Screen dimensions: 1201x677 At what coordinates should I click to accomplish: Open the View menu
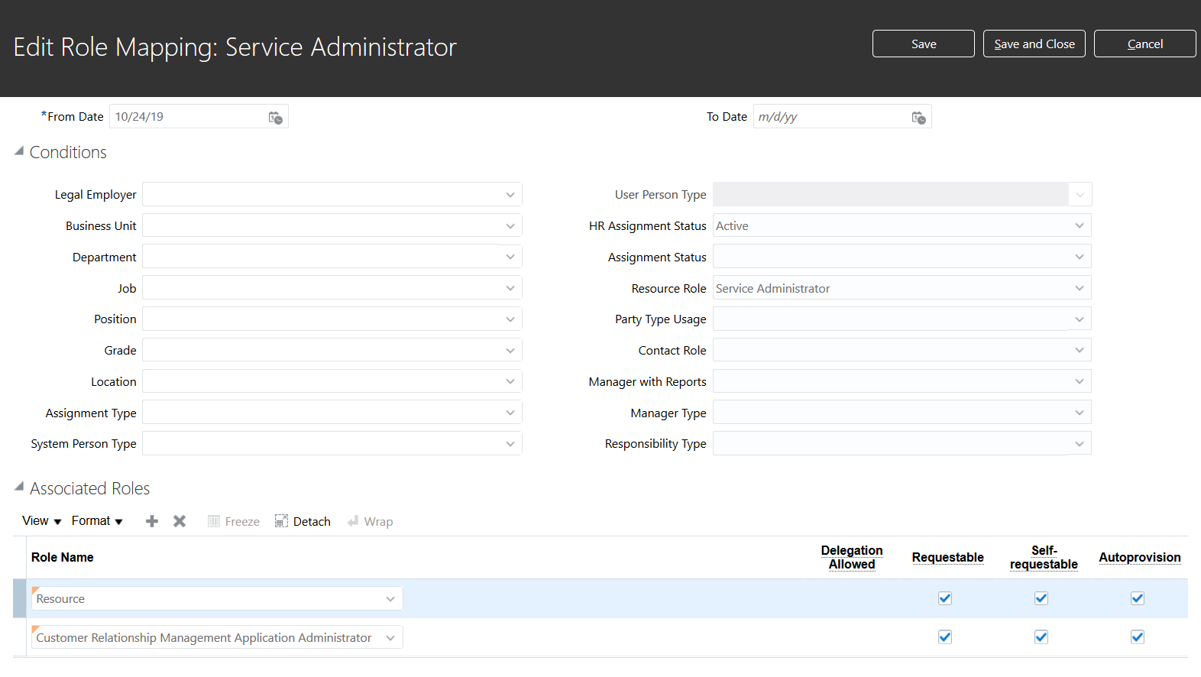pos(41,521)
